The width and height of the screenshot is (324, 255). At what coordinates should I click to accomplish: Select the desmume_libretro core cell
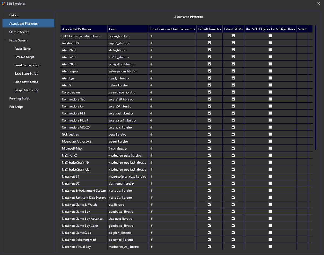tap(128, 184)
